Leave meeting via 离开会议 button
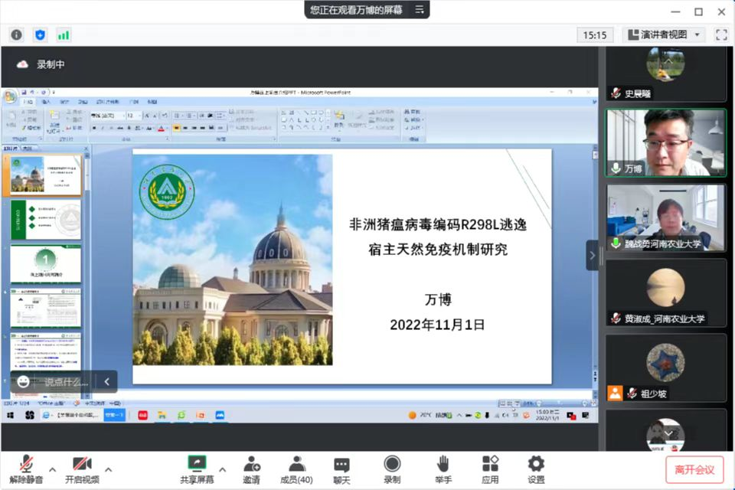The height and width of the screenshot is (490, 735). [697, 469]
